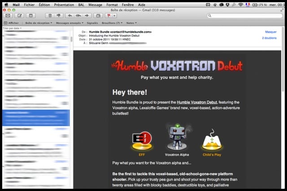The width and height of the screenshot is (287, 191).
Task: Click the date '31 octobre 2011' text
Action: click(99, 39)
